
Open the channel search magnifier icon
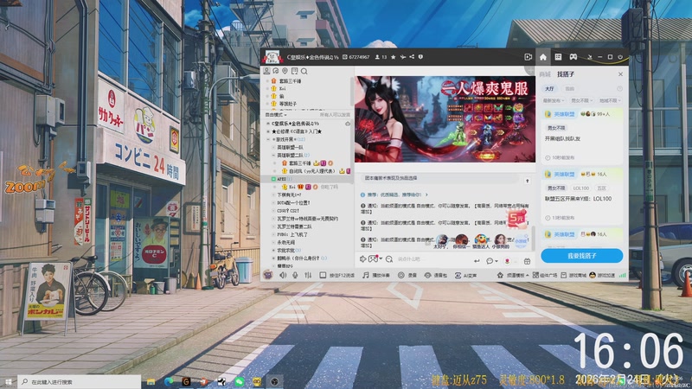click(304, 71)
